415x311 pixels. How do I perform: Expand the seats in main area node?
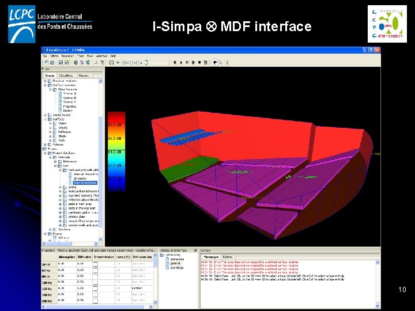point(60,204)
